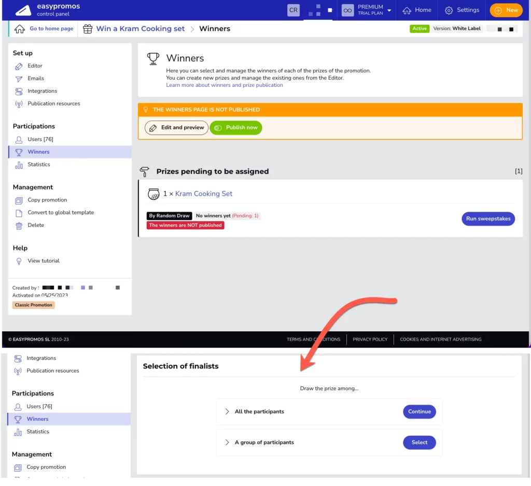
Task: Click the user icon beside Users [76] in the upper sidebar
Action: [x=19, y=140]
